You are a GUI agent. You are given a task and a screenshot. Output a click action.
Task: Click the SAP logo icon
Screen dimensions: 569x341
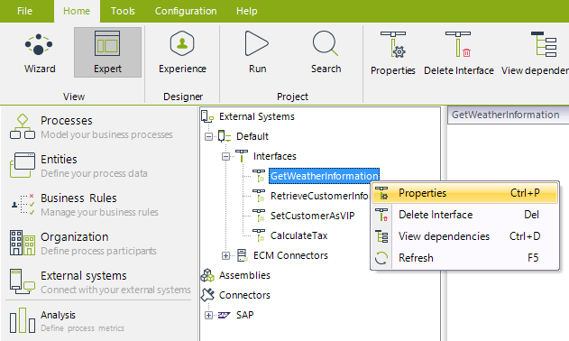pyautogui.click(x=225, y=315)
